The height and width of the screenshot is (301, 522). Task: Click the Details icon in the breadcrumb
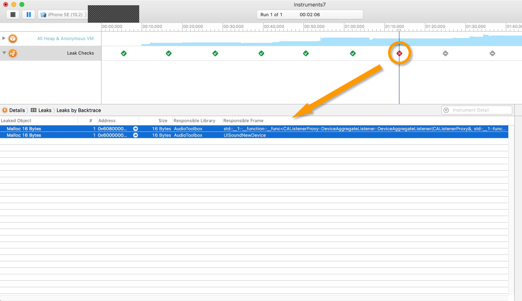(x=5, y=110)
